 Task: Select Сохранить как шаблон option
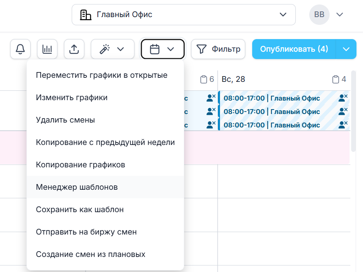click(79, 210)
